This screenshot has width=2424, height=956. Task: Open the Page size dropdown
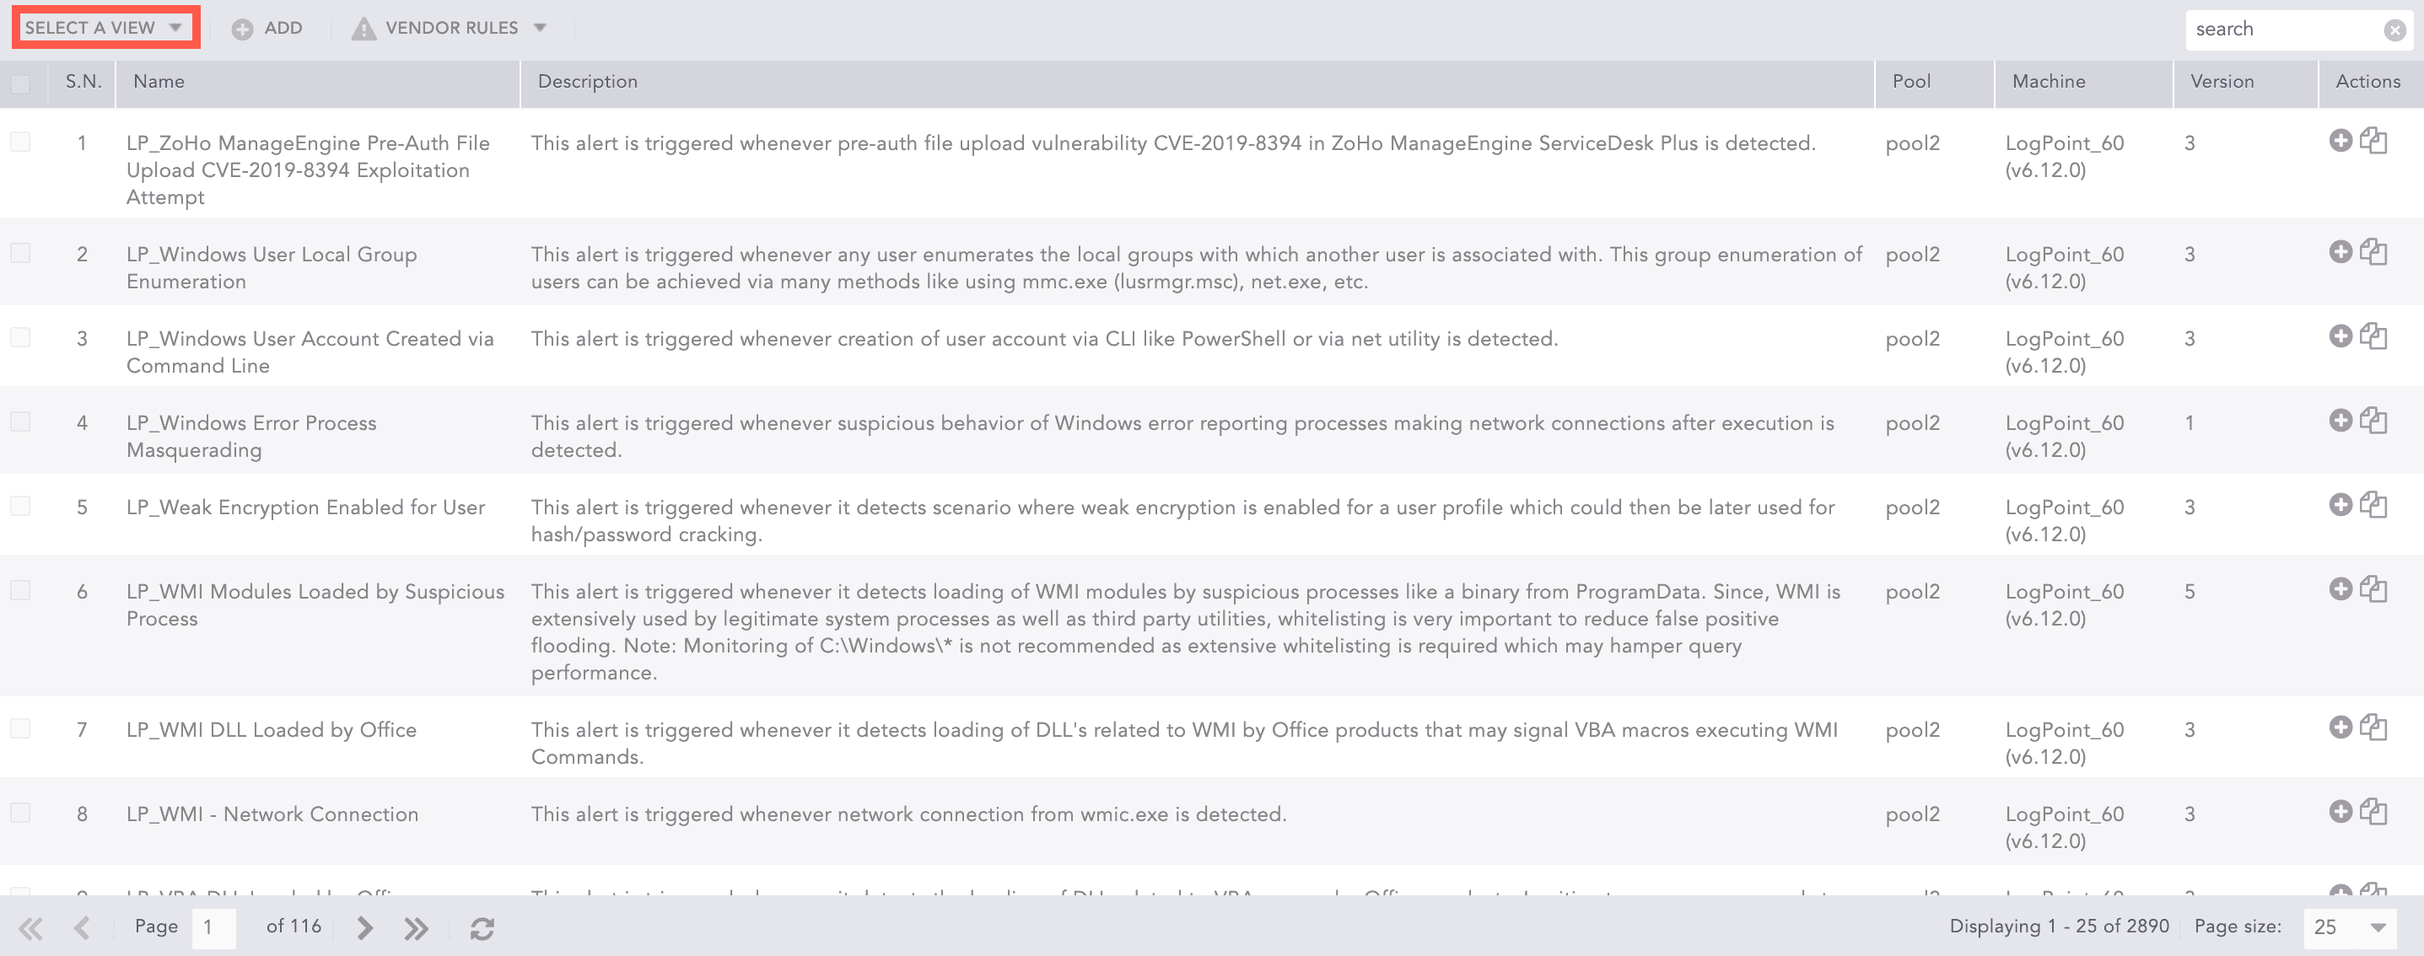coord(2349,926)
